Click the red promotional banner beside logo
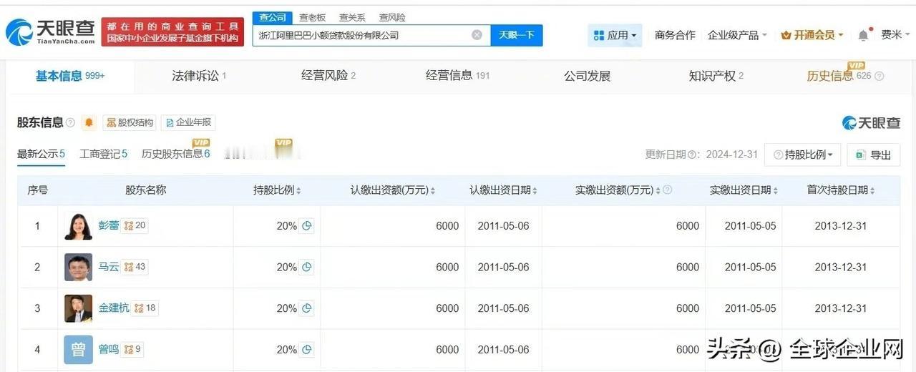This screenshot has width=916, height=372. pyautogui.click(x=172, y=32)
